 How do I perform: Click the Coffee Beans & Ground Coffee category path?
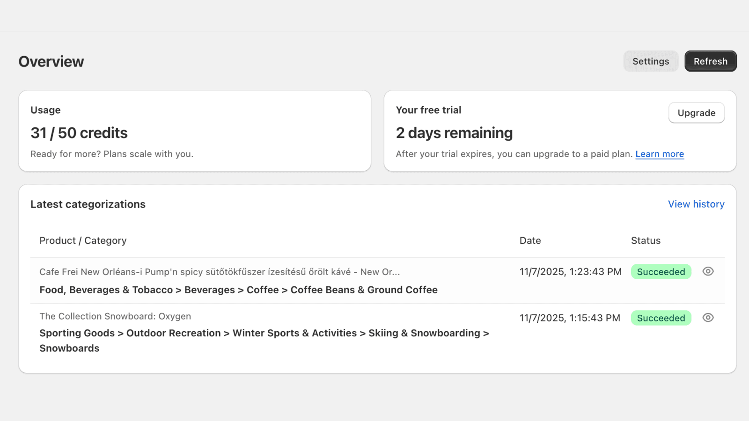point(364,290)
